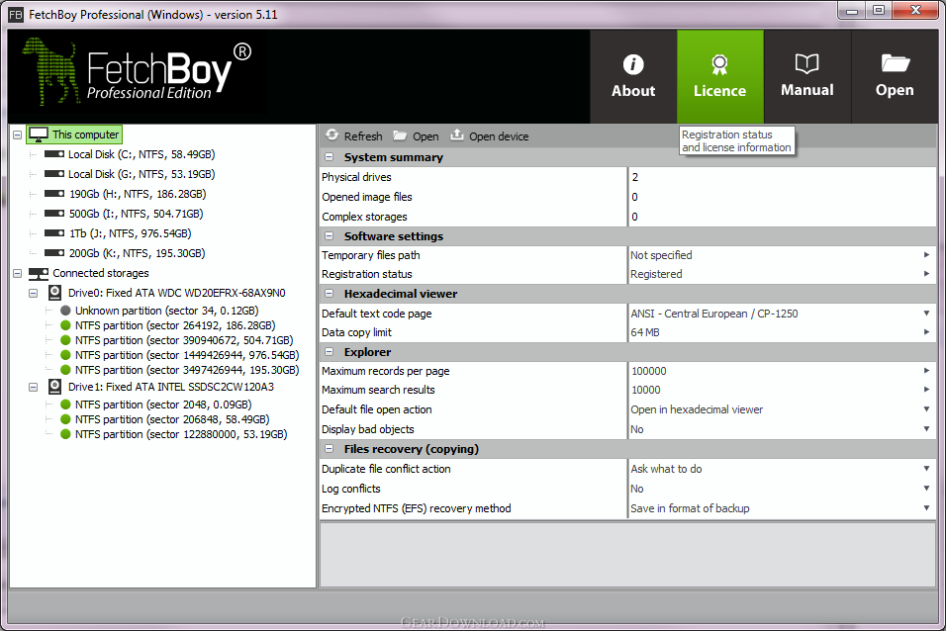Screen dimensions: 946x631
Task: Open the Manual book icon
Action: coord(806,63)
